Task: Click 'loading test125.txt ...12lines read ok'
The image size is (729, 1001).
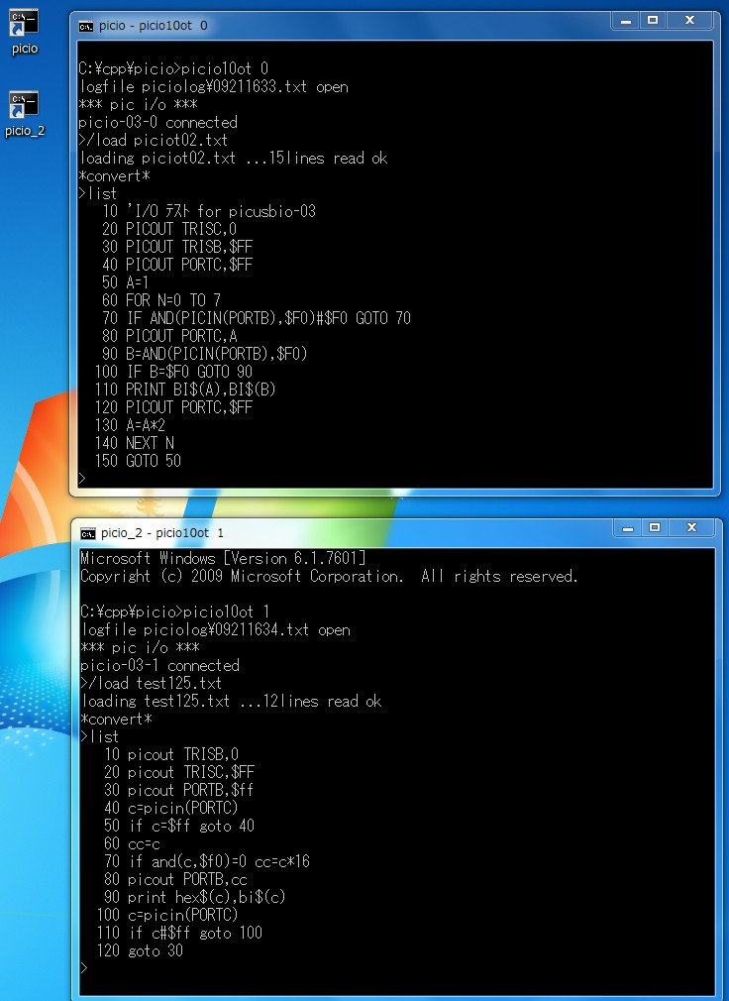Action: (232, 702)
